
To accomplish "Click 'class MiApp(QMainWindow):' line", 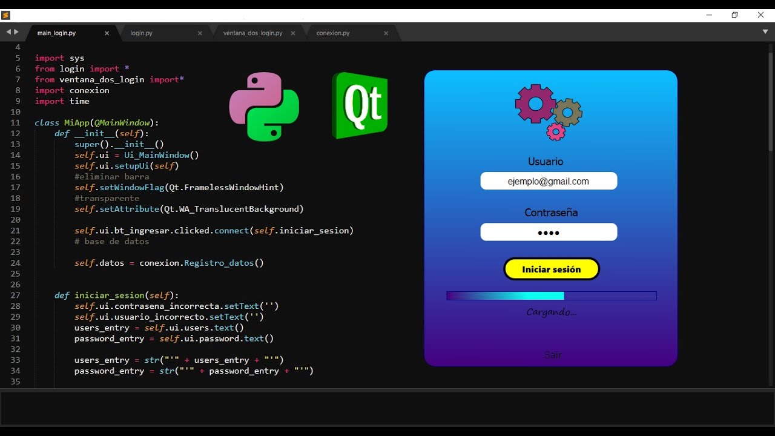I will 97,123.
